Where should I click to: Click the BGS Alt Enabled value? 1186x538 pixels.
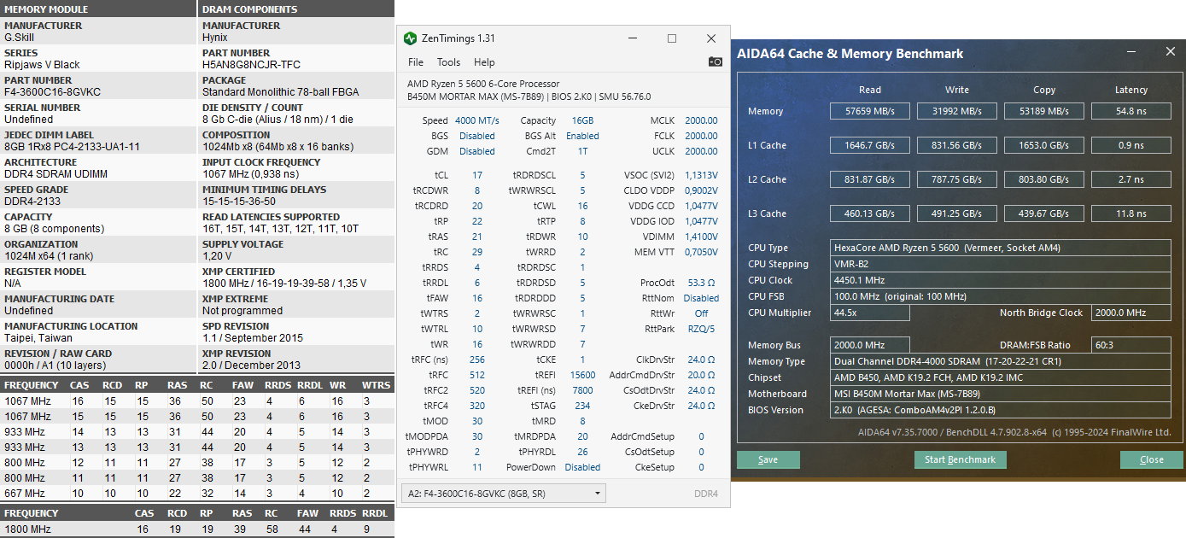point(582,136)
